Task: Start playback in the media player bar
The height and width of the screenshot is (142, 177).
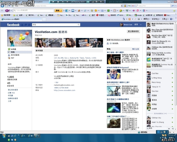Action: click(x=53, y=2)
